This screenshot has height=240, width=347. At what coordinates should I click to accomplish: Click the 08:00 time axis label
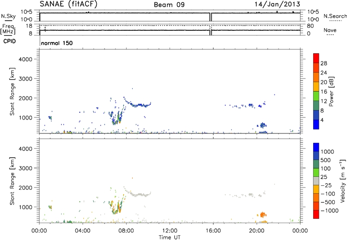click(x=126, y=231)
